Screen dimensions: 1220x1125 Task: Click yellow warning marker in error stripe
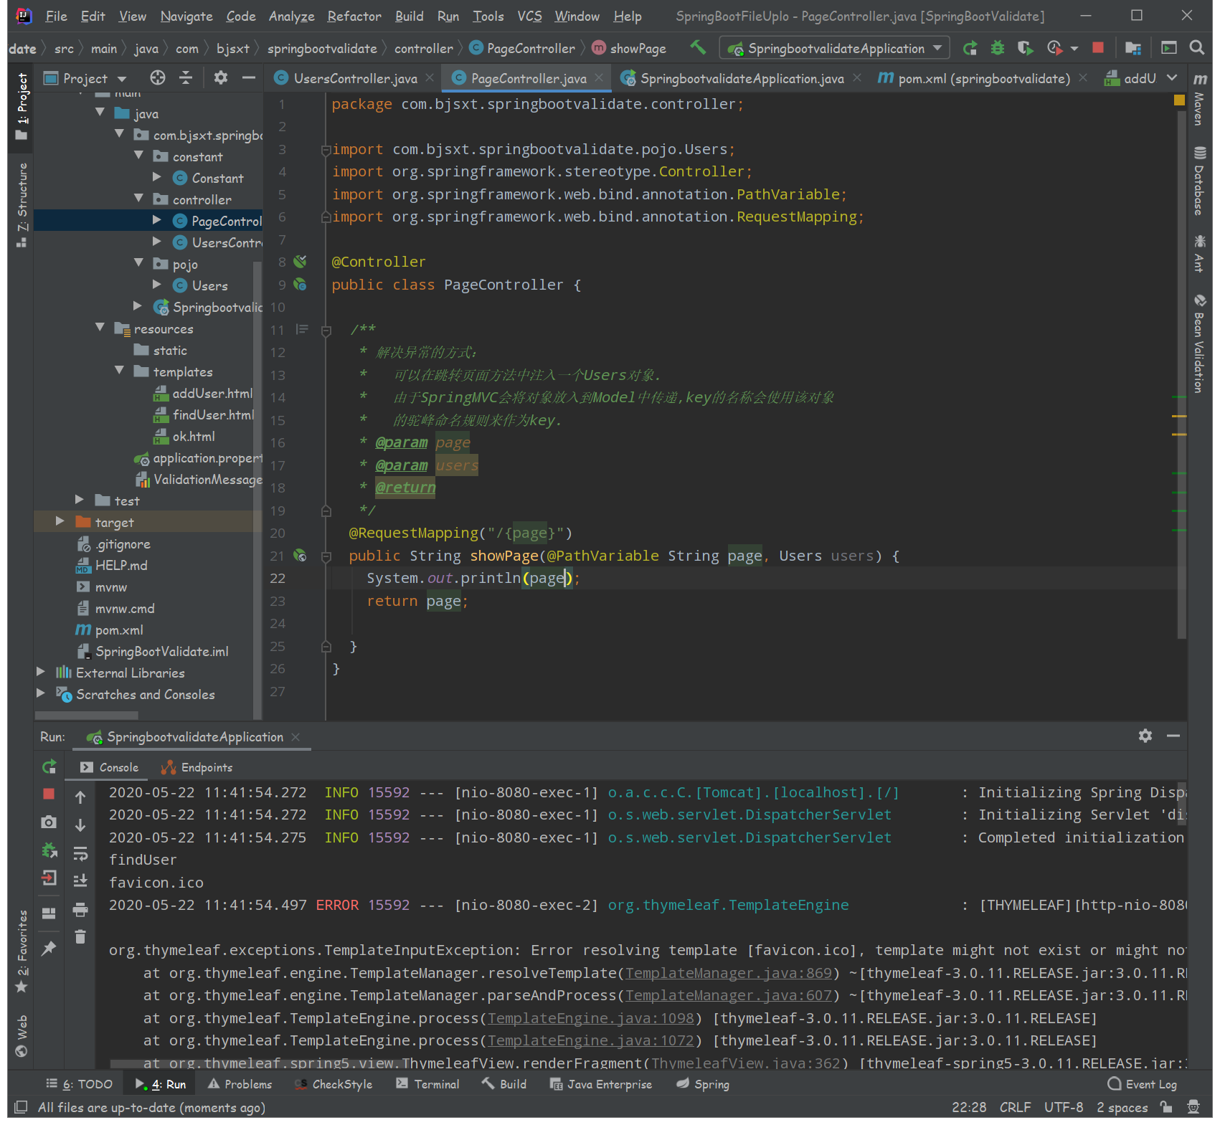pyautogui.click(x=1179, y=100)
